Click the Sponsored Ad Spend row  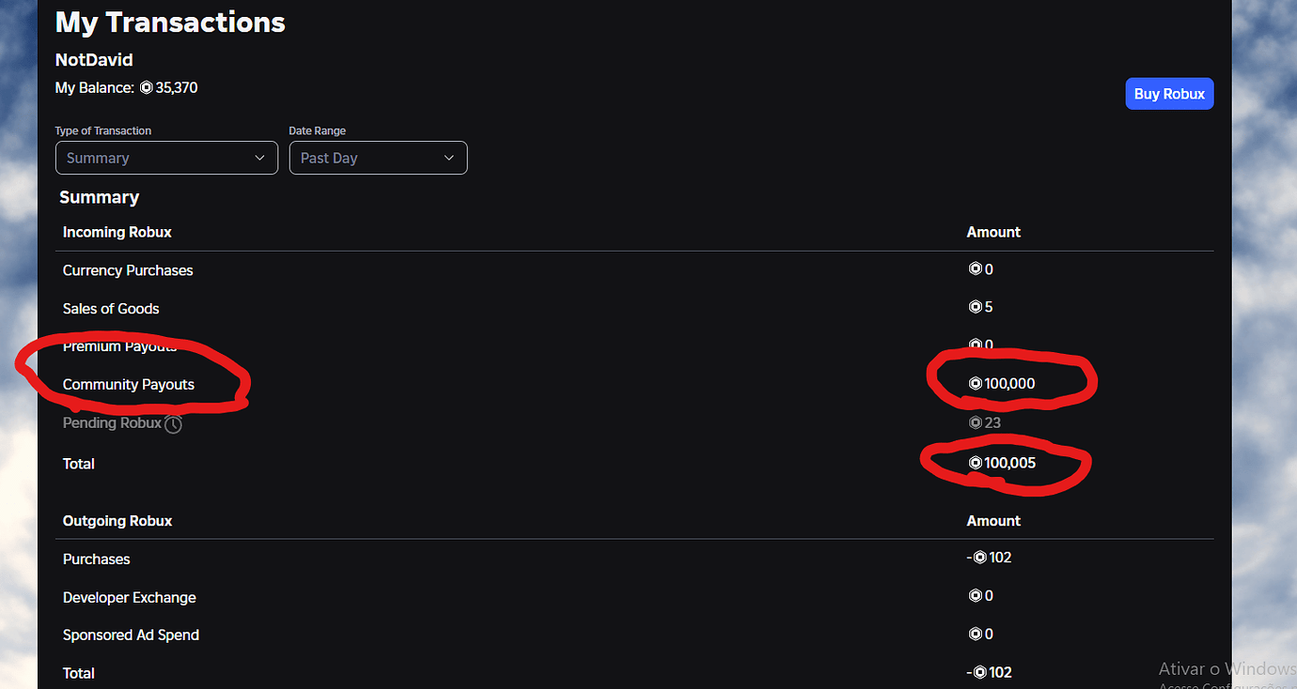131,635
